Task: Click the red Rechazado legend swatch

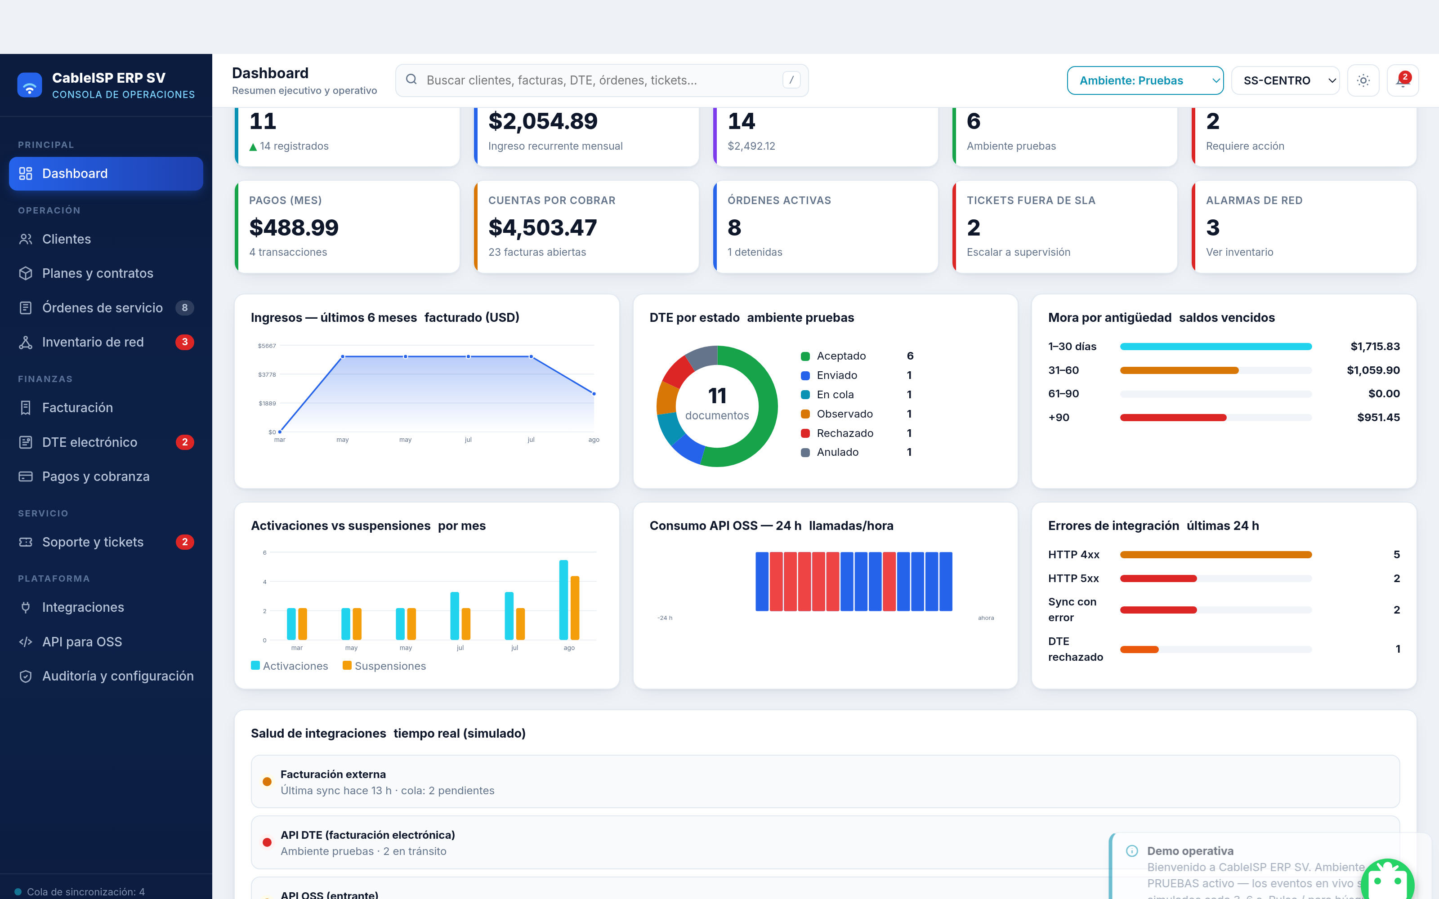Action: pos(805,433)
